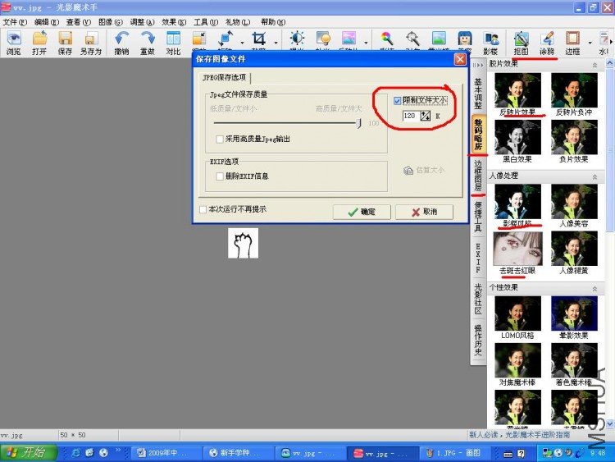Screen dimensions: 615x462
Task: Click the 取消 cancel button
Action: pos(424,212)
